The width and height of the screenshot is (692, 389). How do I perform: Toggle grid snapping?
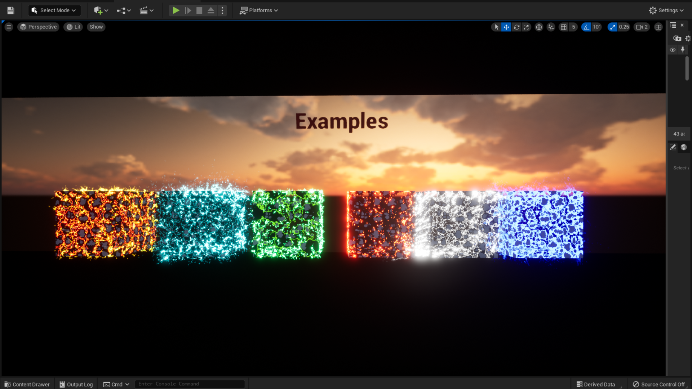point(564,27)
